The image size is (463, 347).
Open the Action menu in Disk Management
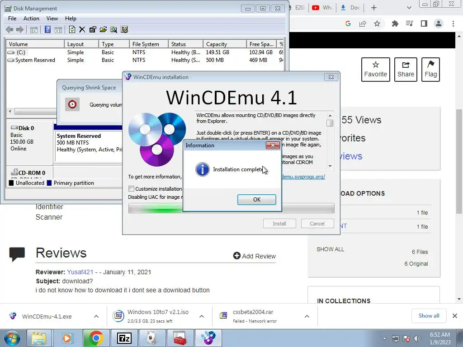[31, 18]
